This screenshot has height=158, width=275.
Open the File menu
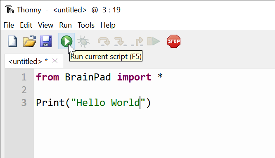pos(9,25)
